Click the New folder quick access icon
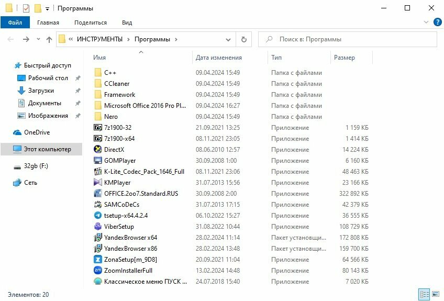Viewport: 444px width, 301px height. pyautogui.click(x=38, y=8)
